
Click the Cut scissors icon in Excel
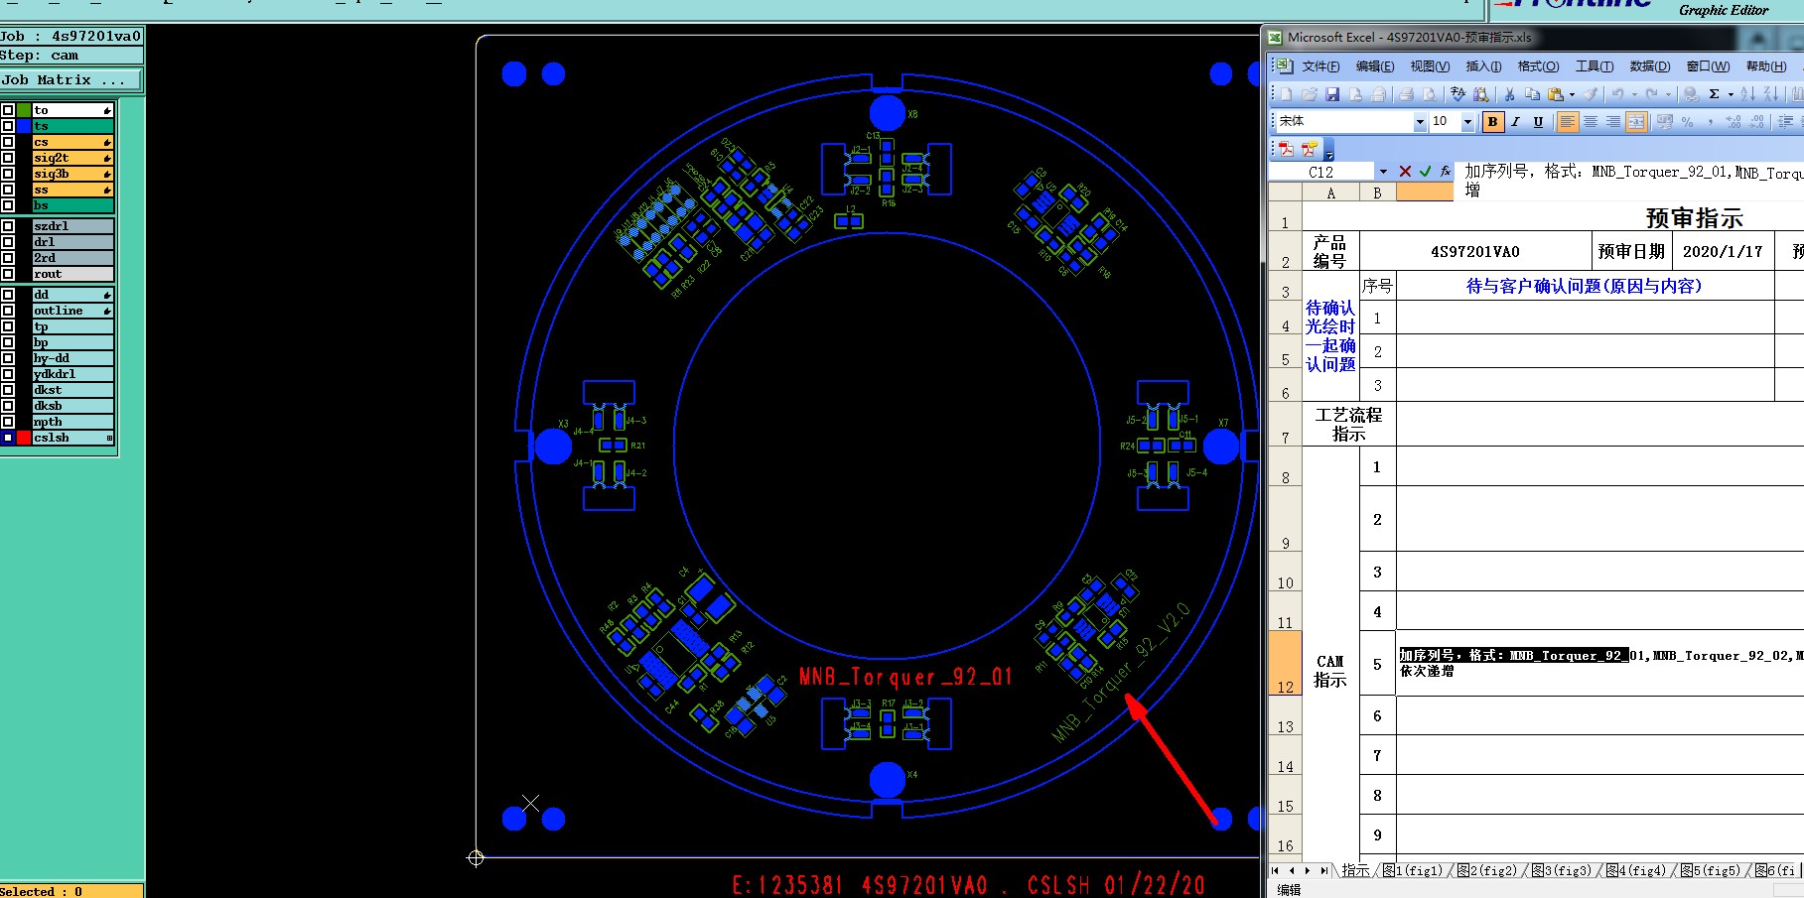(1509, 94)
